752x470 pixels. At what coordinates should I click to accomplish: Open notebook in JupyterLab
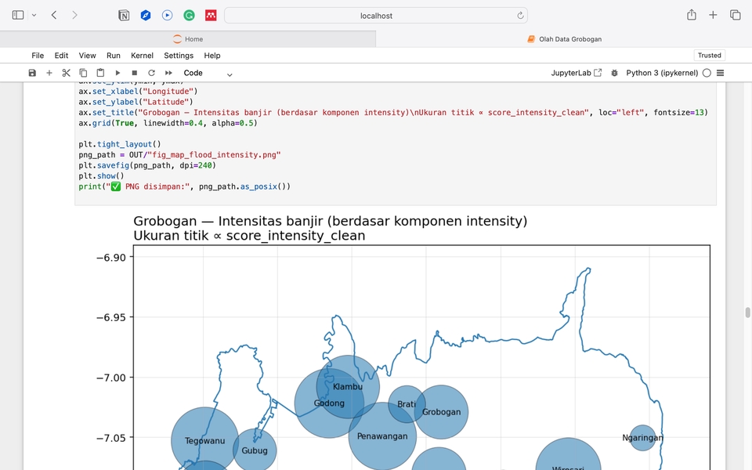[x=577, y=73]
